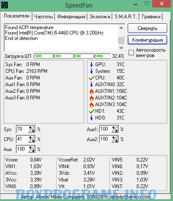Click the Aux1 speed field showing 100
173x201 pixels.
point(106,129)
